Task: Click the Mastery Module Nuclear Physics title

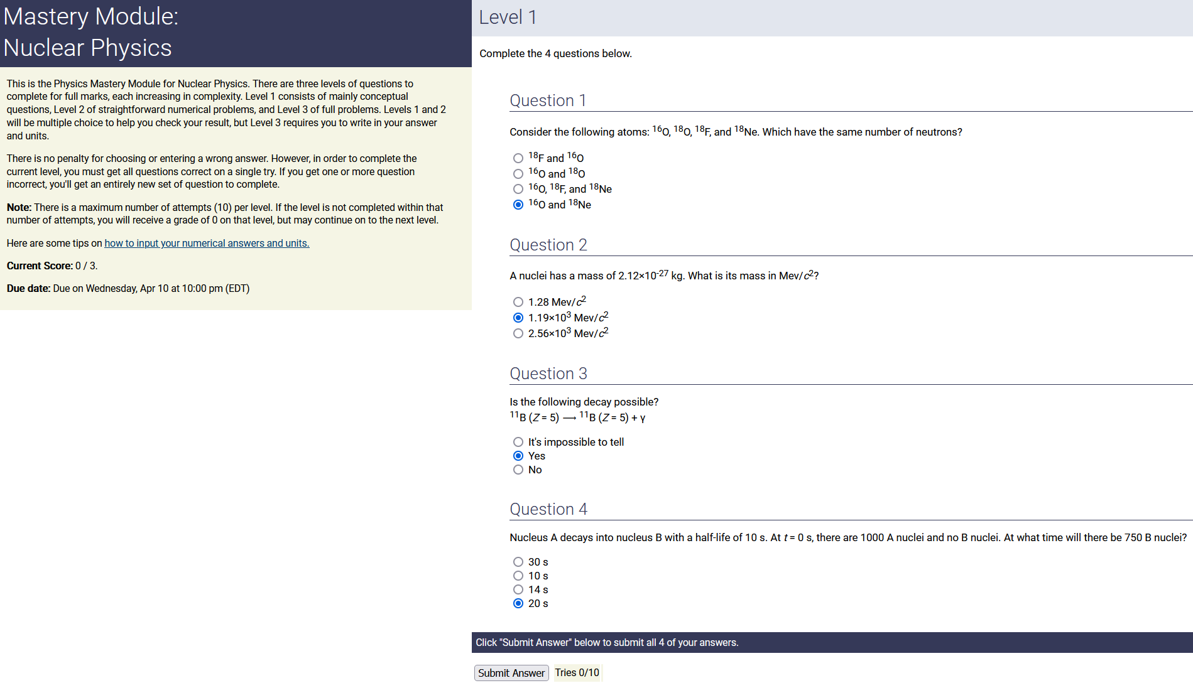Action: 91,33
